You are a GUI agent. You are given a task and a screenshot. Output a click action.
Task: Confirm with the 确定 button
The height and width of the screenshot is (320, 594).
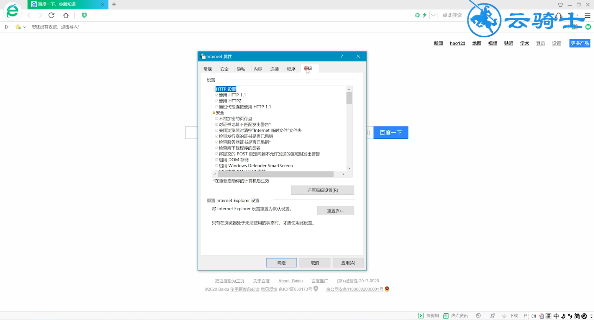point(281,263)
